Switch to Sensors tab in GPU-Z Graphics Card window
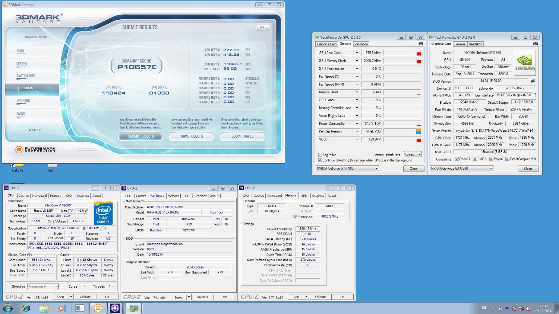Image resolution: width=559 pixels, height=314 pixels. [460, 44]
